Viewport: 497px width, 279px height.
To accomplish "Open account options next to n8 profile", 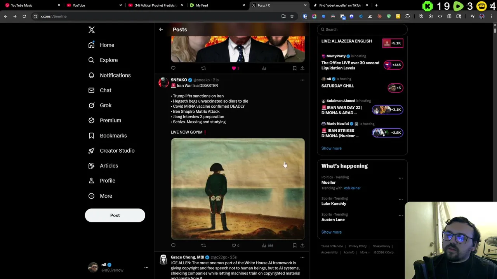I will [146, 267].
